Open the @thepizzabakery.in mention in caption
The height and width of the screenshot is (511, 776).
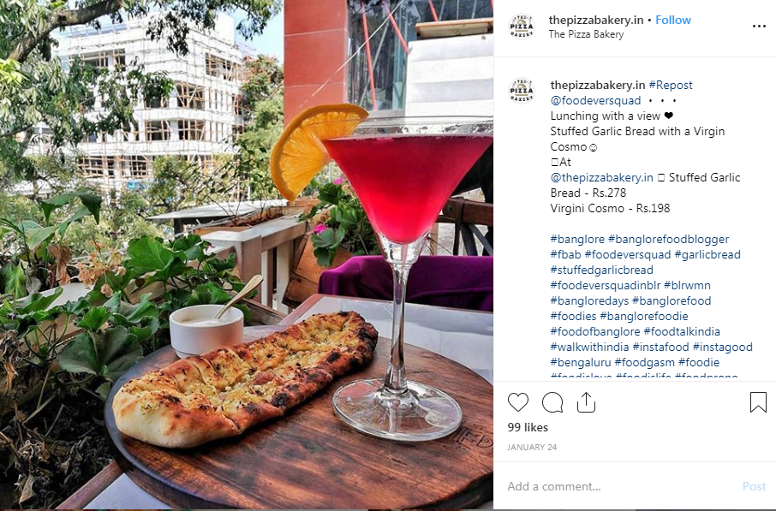point(602,177)
